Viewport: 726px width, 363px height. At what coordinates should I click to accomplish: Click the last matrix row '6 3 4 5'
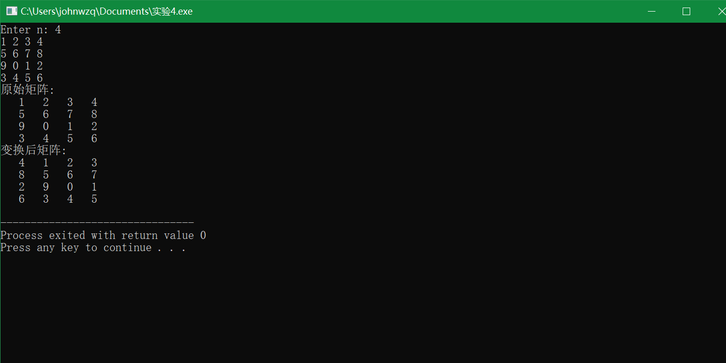pyautogui.click(x=57, y=199)
